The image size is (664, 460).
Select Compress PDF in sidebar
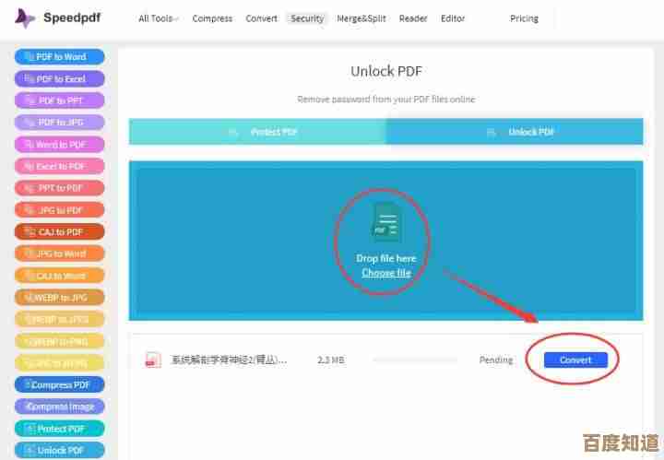(x=60, y=384)
